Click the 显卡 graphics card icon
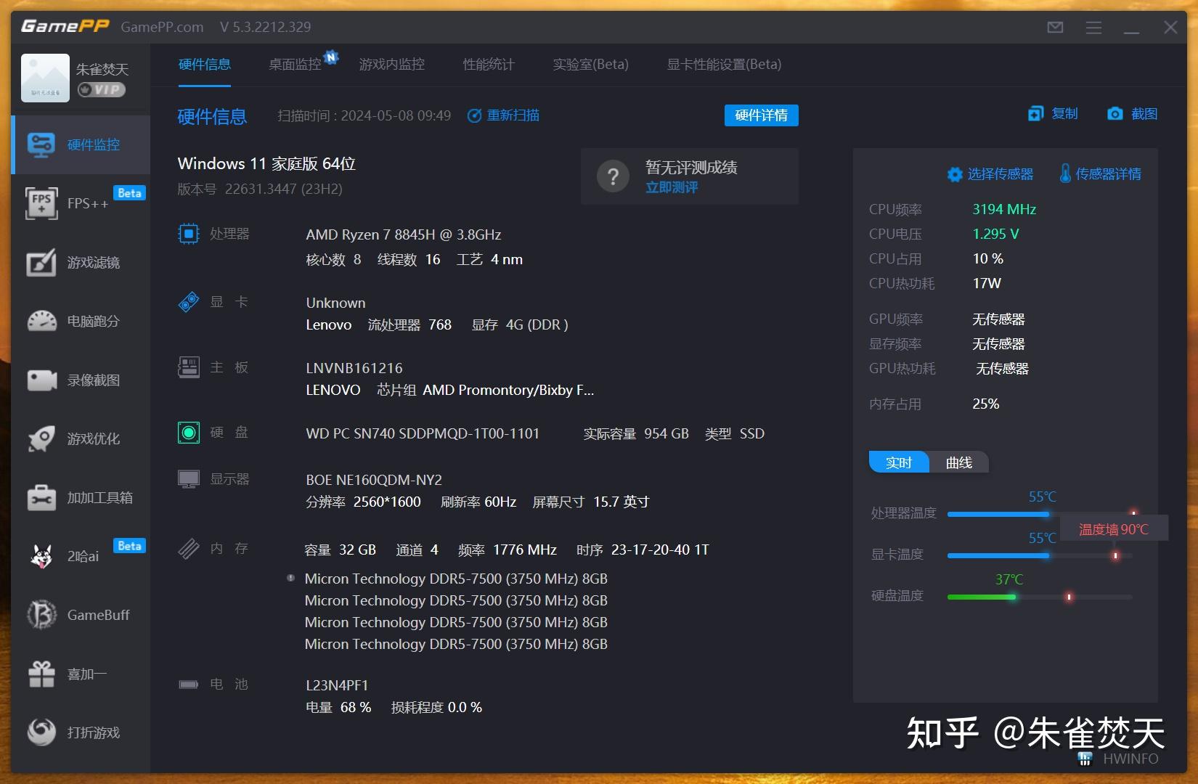The image size is (1198, 784). 188,302
